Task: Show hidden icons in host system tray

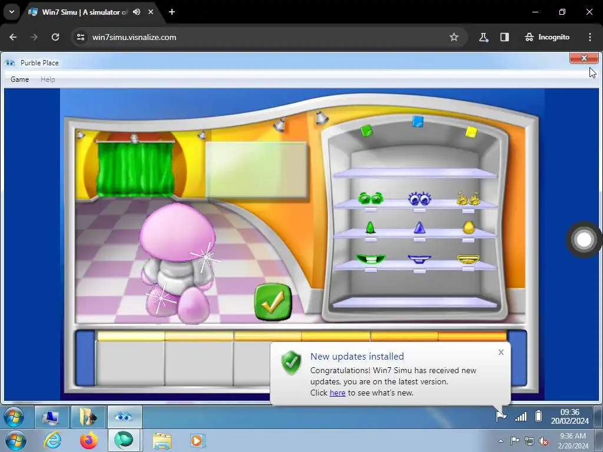Action: coord(501,441)
